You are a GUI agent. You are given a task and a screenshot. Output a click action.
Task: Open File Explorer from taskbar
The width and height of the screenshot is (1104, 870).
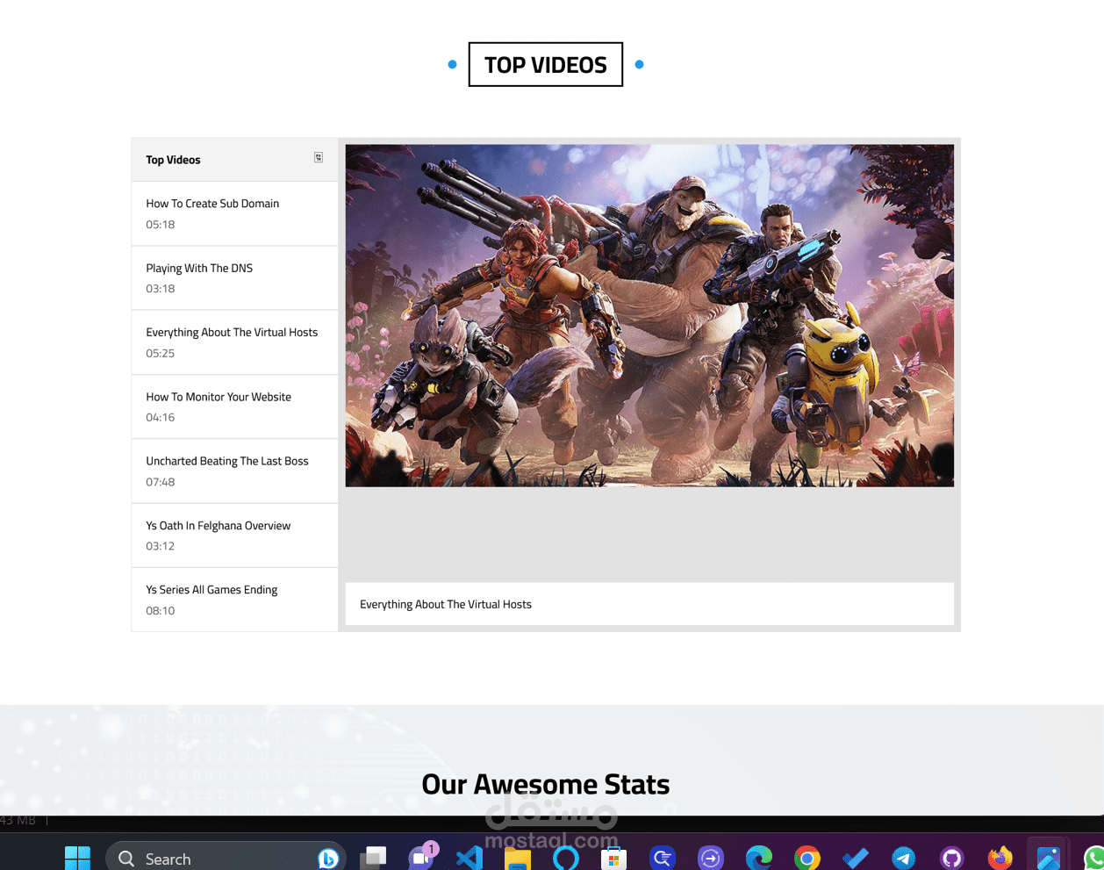(518, 859)
